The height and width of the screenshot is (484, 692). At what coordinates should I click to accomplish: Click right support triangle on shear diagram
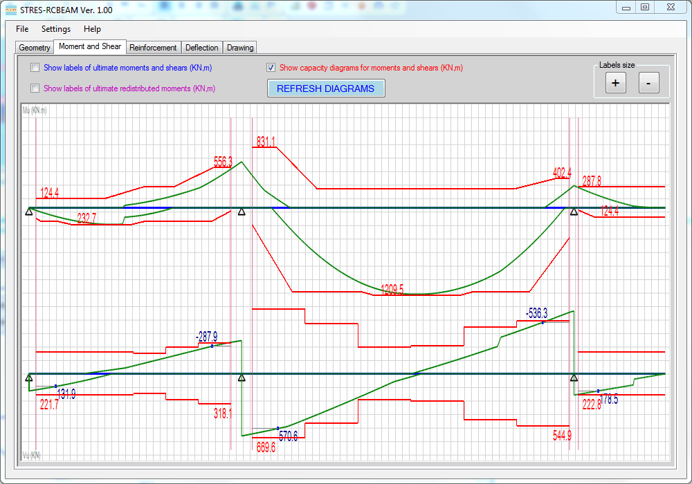tap(574, 378)
